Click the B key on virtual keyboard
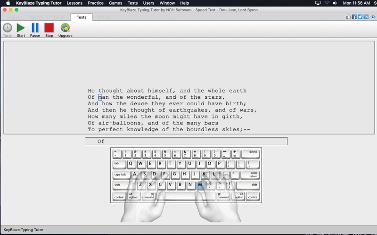 (180, 185)
